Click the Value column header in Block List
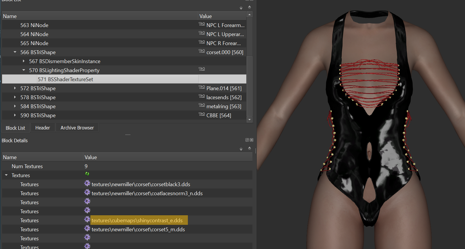This screenshot has height=249, width=465. click(222, 16)
